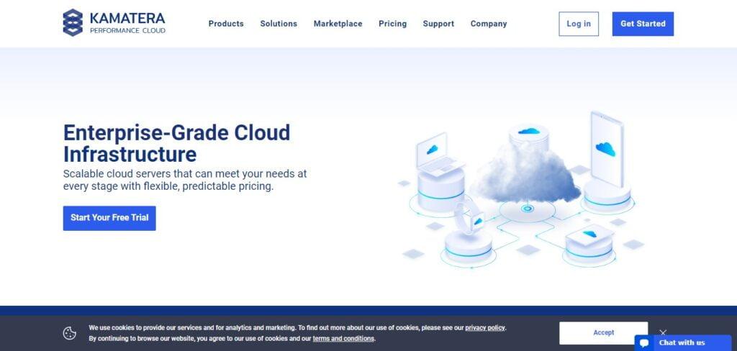The height and width of the screenshot is (351, 737).
Task: Accept the cookies
Action: (x=604, y=333)
